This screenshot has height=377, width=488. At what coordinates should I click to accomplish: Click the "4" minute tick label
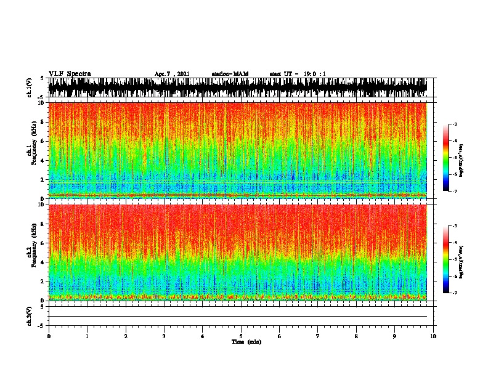(203, 336)
